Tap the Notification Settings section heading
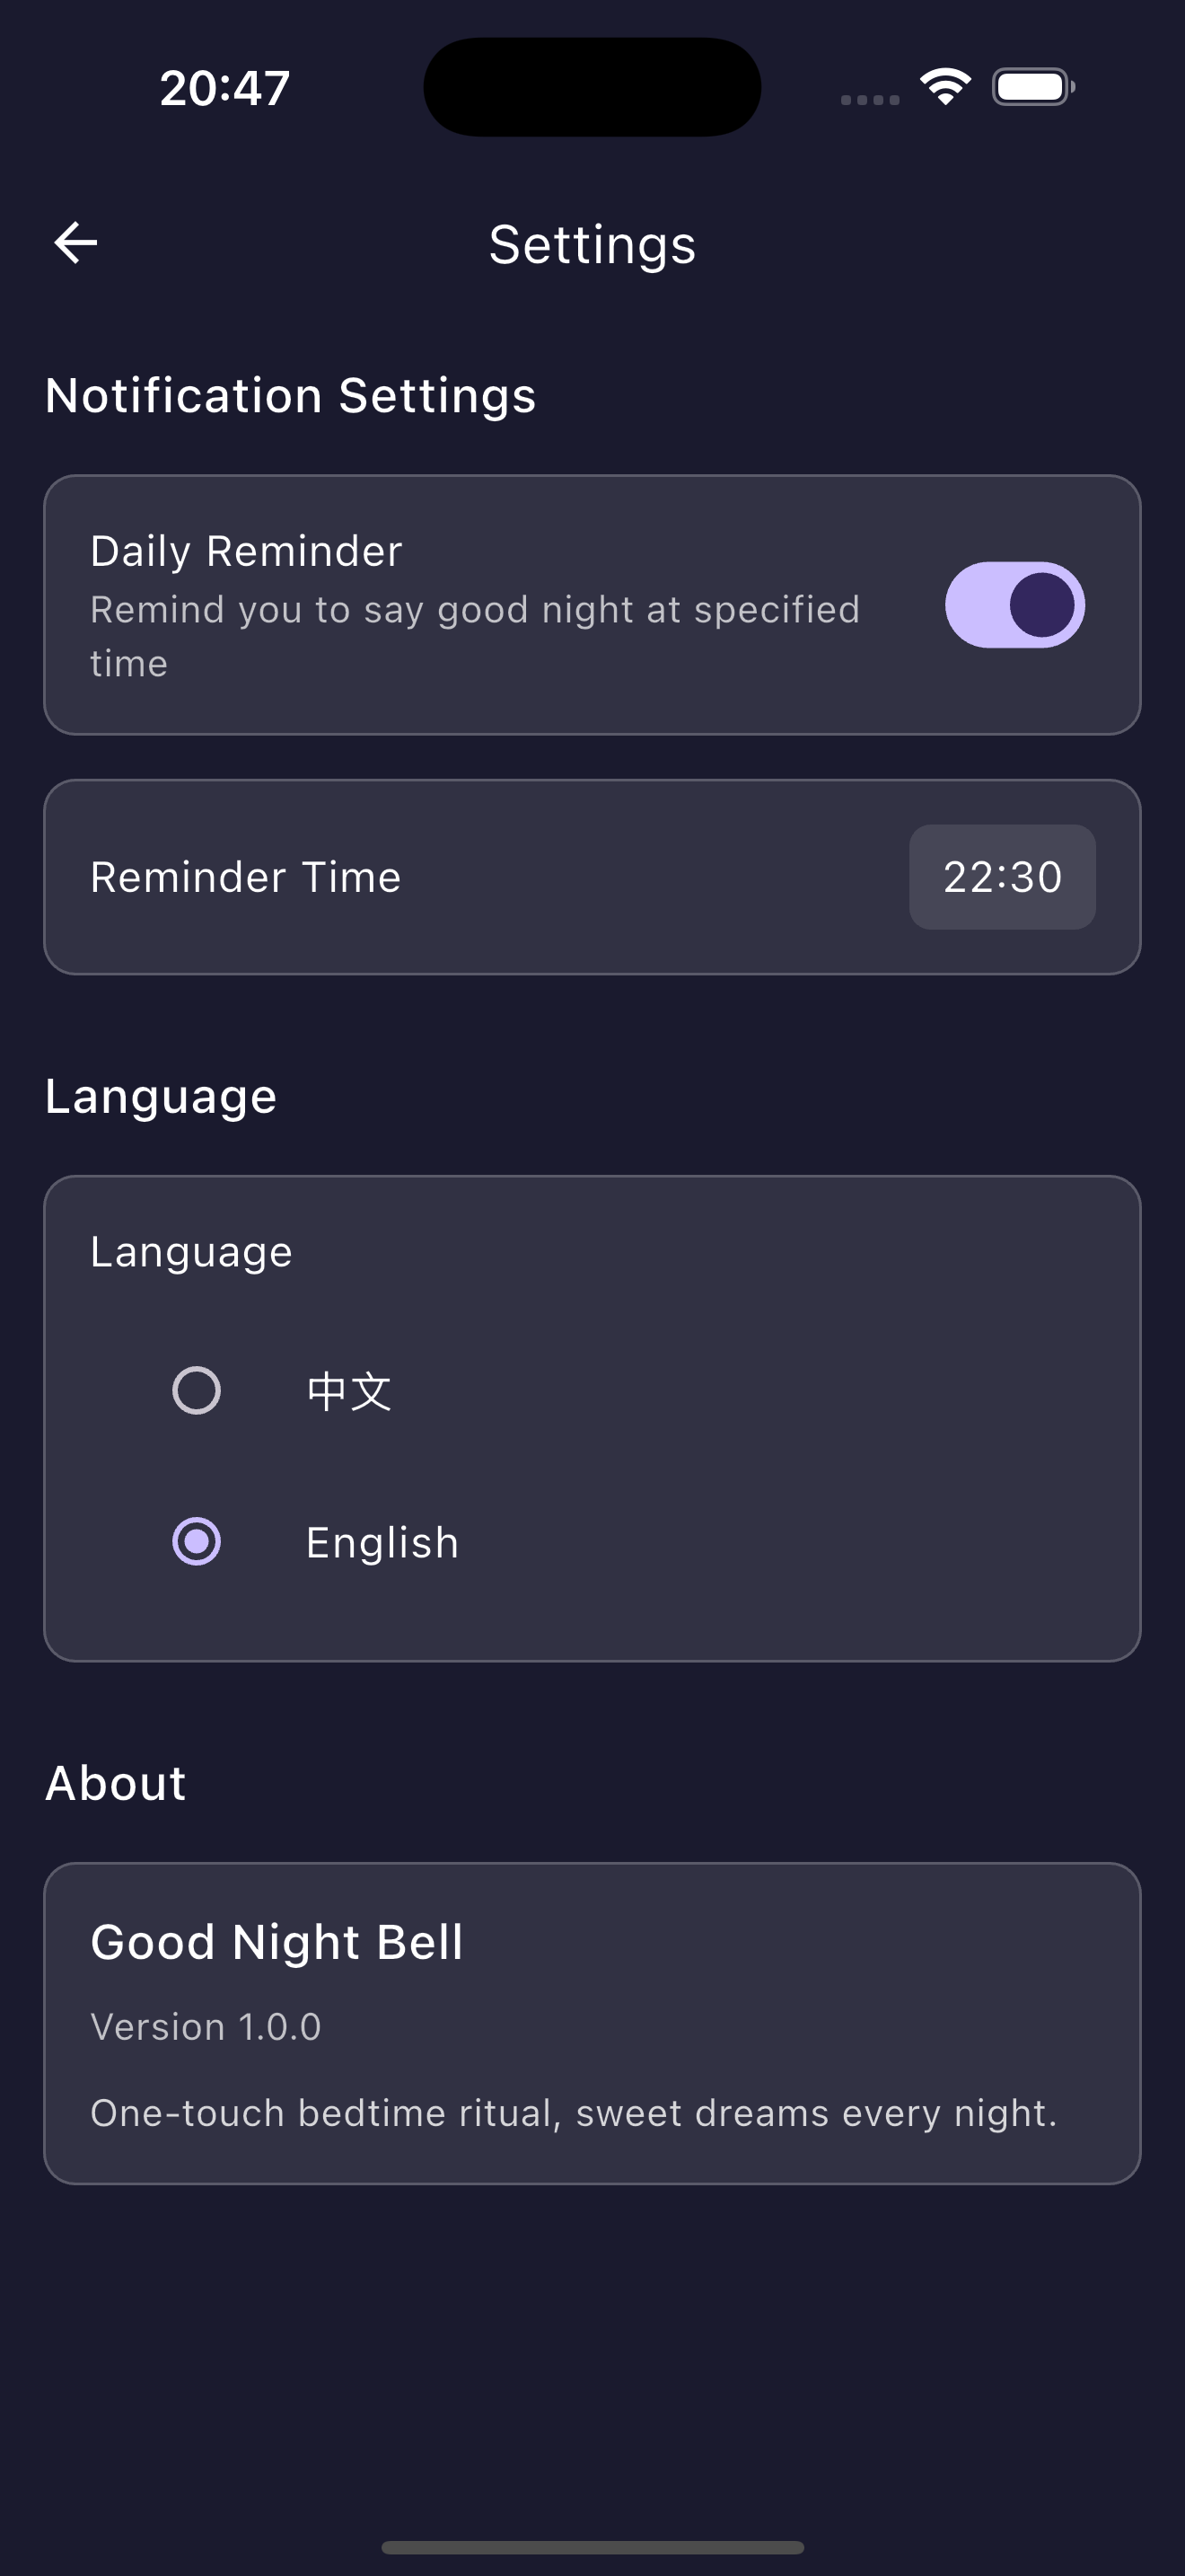Image resolution: width=1185 pixels, height=2576 pixels. coord(291,395)
